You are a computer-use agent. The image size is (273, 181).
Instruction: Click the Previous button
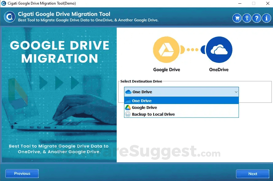click(22, 173)
